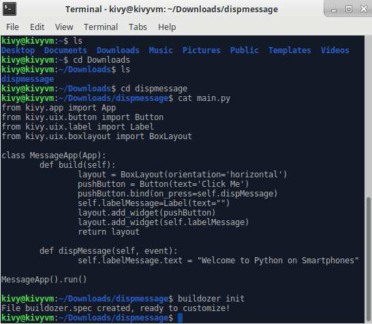Open the Tabs menu
The height and width of the screenshot is (324, 372).
138,27
